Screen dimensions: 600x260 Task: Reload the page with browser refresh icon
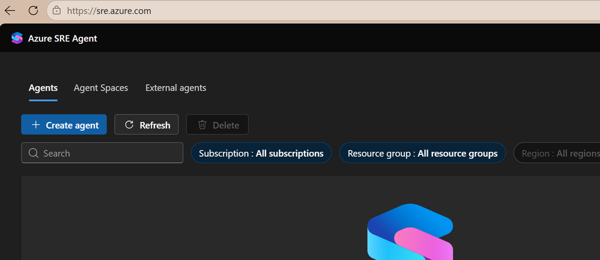pyautogui.click(x=33, y=10)
